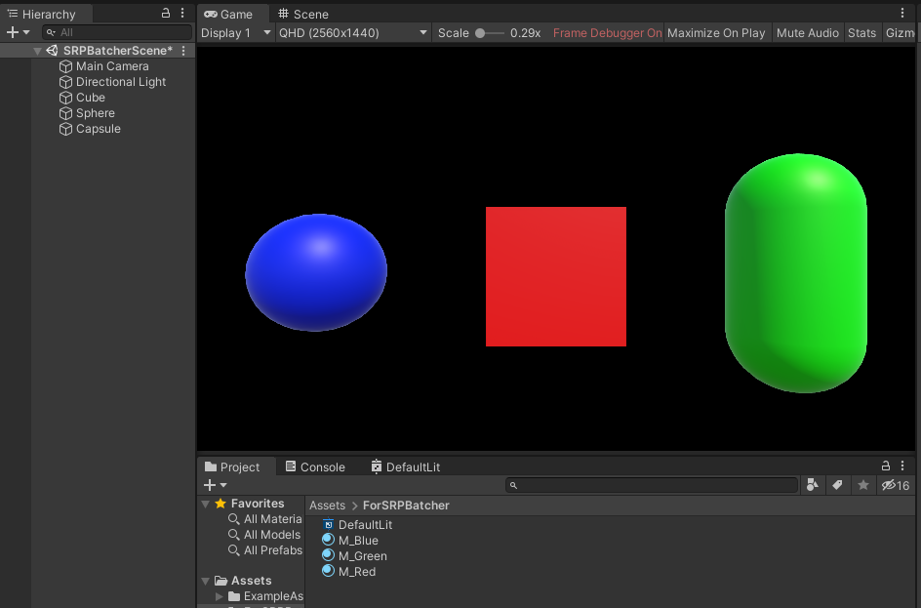Click the Hierarchy create plus button
Screen dimensions: 921x608
click(x=13, y=33)
